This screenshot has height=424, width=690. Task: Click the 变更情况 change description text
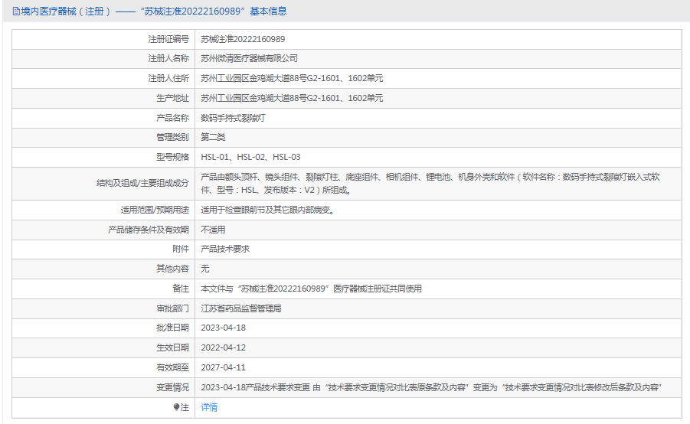[x=431, y=387]
